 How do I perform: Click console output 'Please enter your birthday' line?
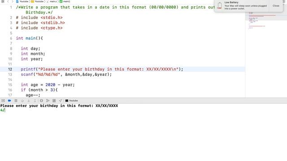(x=59, y=106)
